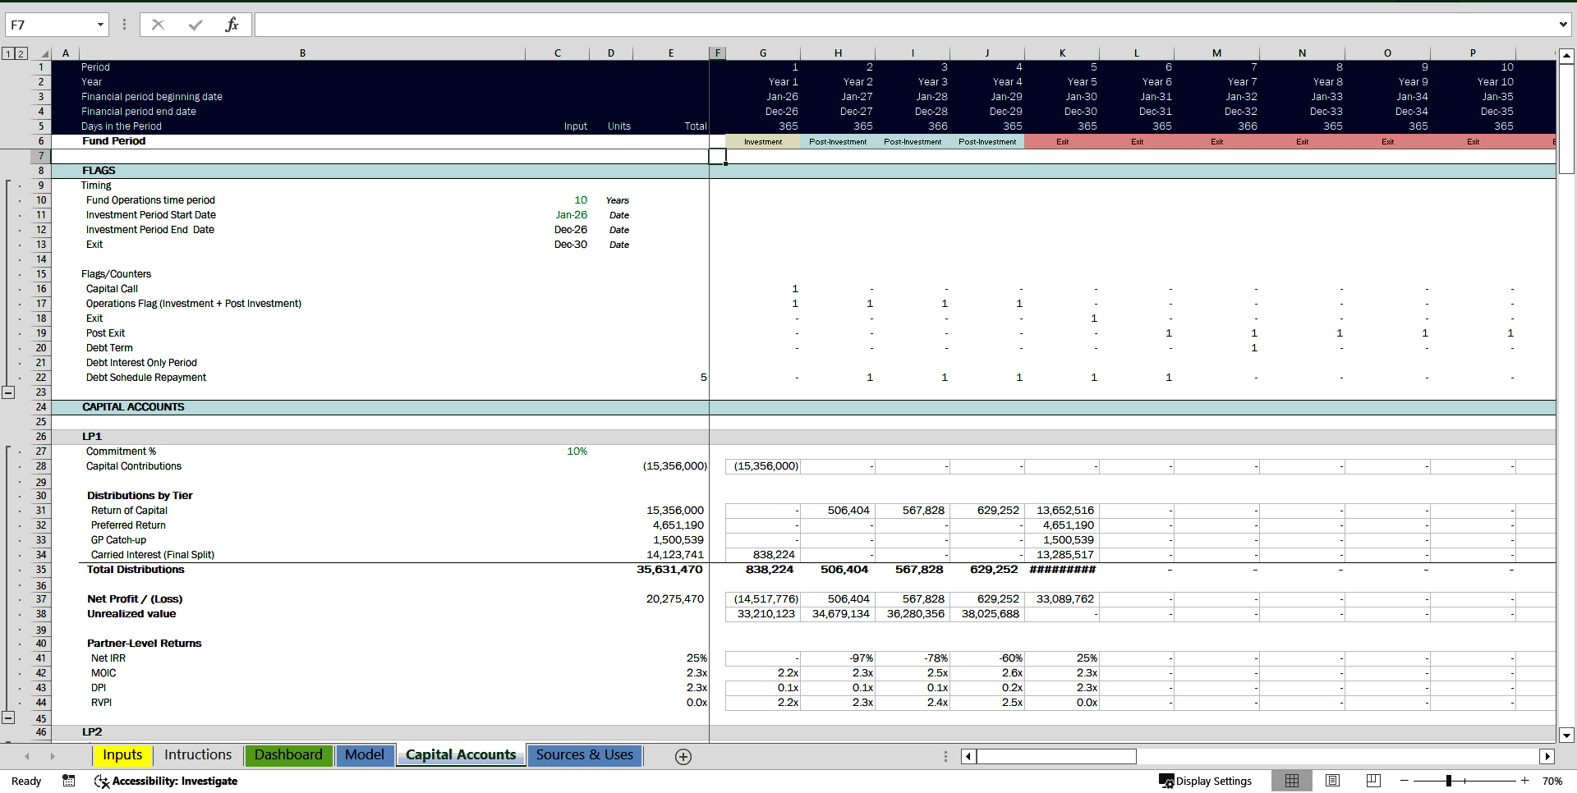Open Display Settings in status bar
1577x793 pixels.
pos(1206,781)
